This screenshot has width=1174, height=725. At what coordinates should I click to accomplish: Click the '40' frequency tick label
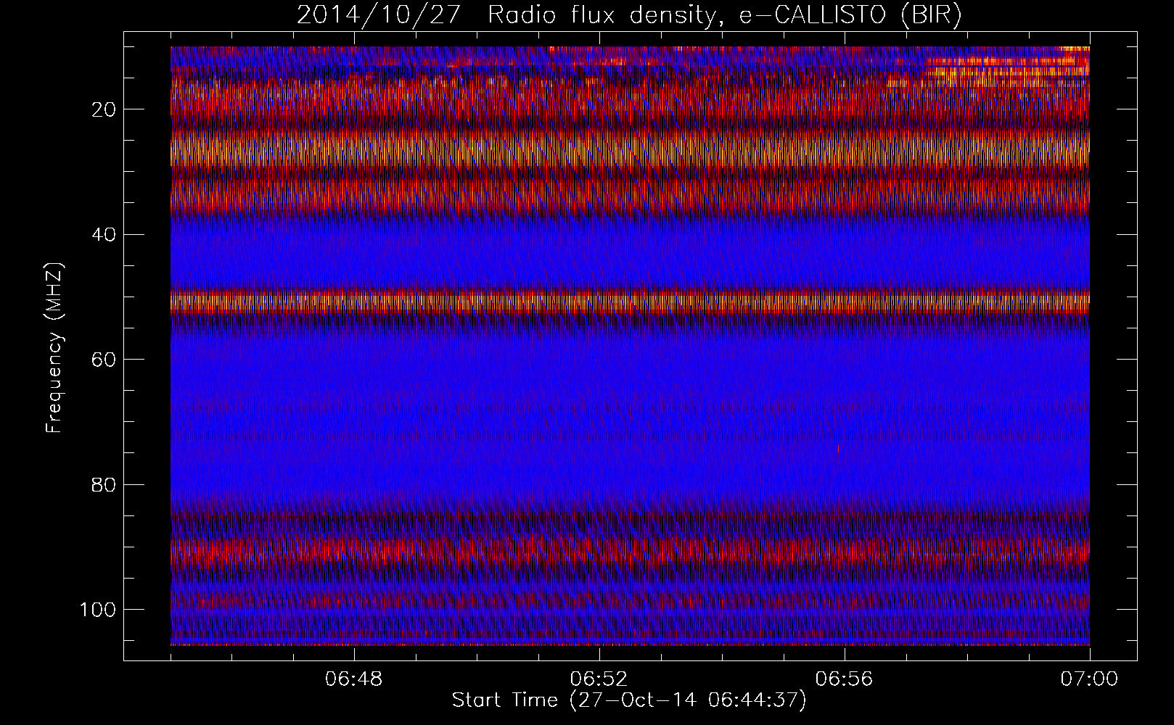(104, 235)
